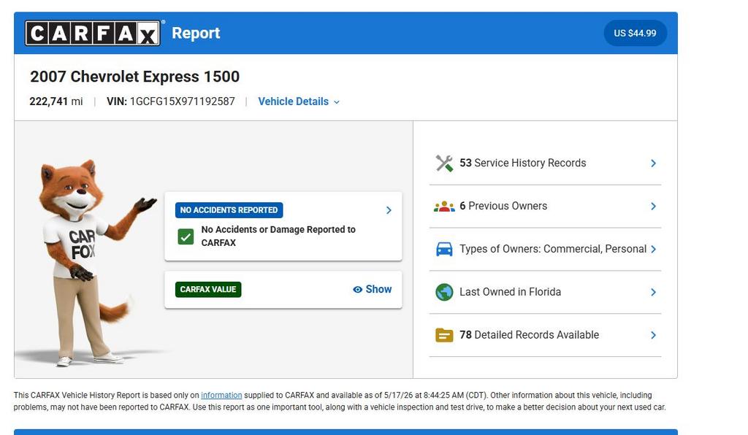
Task: Click the globe Last Owned icon
Action: pyautogui.click(x=444, y=292)
